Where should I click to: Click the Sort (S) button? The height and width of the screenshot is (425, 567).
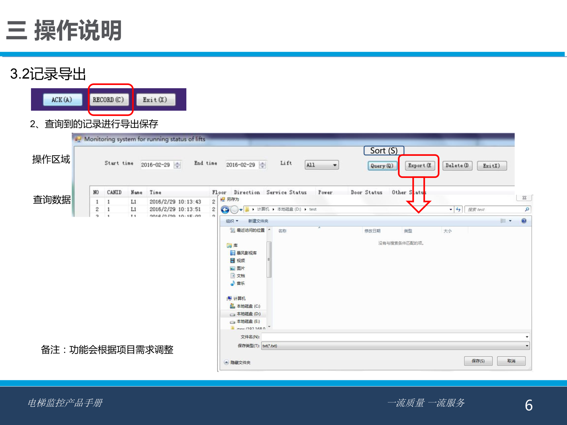pos(384,151)
